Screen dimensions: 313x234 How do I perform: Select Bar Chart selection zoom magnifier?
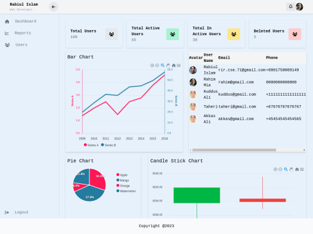163,66
